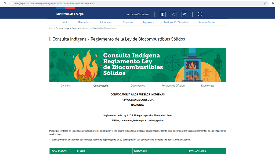Image resolution: width=275 pixels, height=154 pixels.
Task: Click the search magnifier icon
Action: [x=200, y=14]
